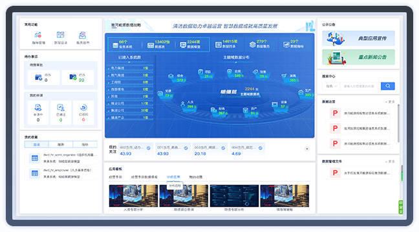The width and height of the screenshot is (419, 232).
Task: Click table icon beside dwd_hr_employee favorite
Action: click(x=35, y=173)
